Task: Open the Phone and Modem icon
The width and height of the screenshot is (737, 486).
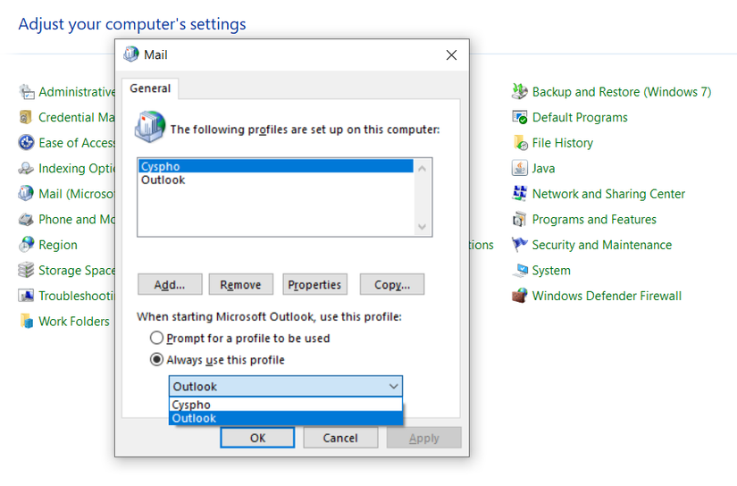Action: [x=26, y=219]
